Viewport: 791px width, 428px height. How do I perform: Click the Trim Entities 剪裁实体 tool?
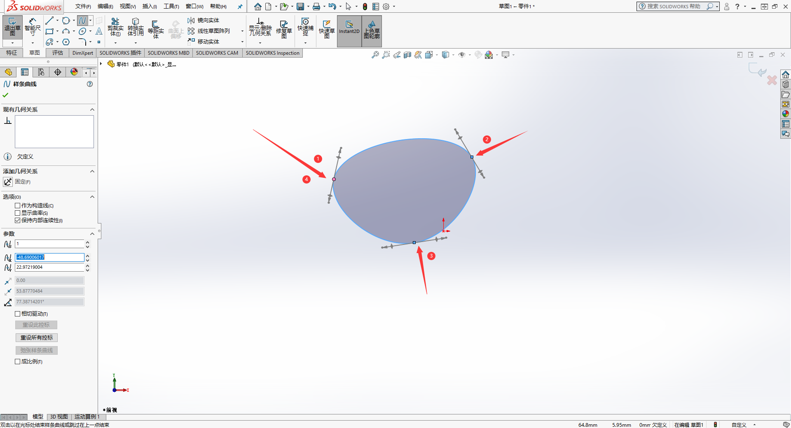click(115, 27)
